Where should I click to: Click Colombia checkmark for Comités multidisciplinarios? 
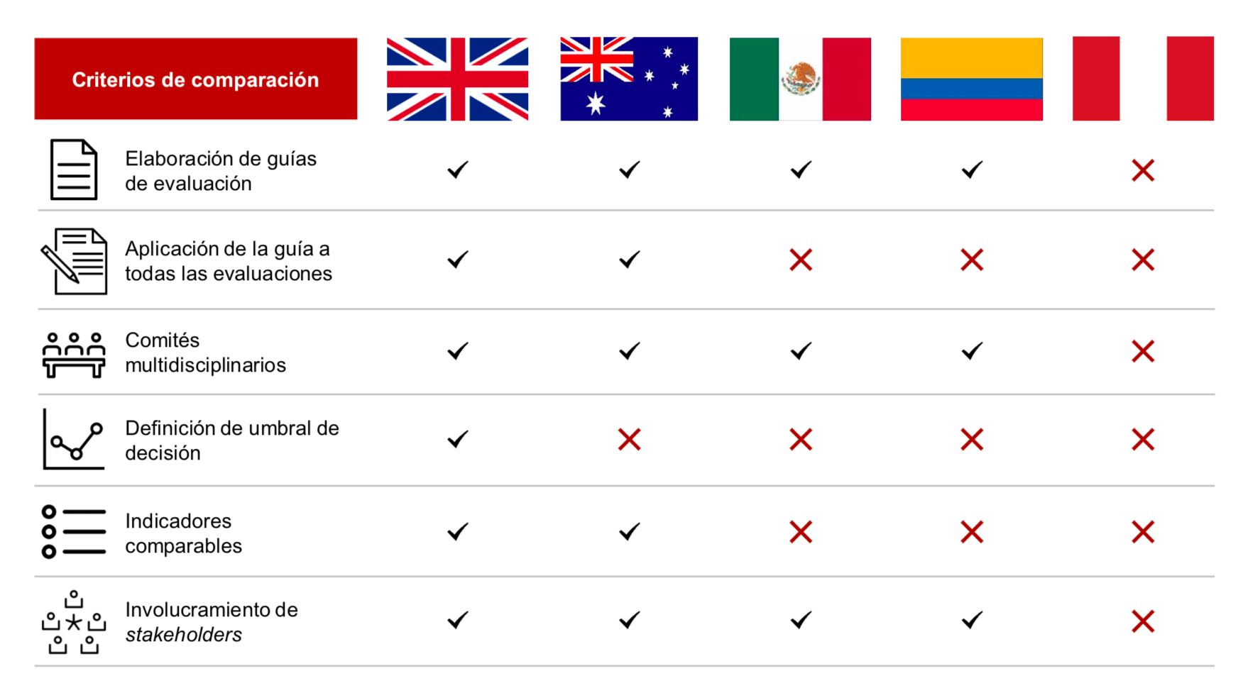(972, 351)
